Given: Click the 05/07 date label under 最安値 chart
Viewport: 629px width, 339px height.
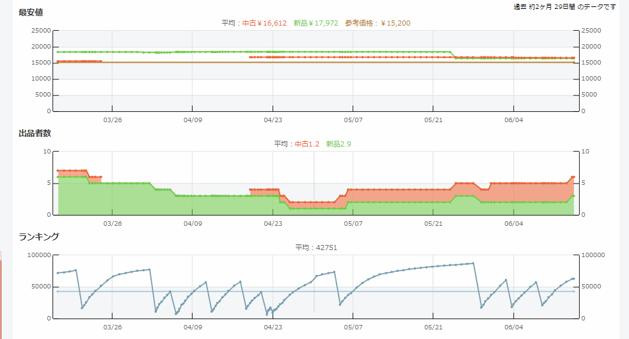Looking at the screenshot, I should pos(353,120).
